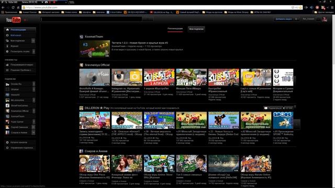
Task: Open the Интернет магазин bookmark folder
Action: pyautogui.click(x=49, y=12)
